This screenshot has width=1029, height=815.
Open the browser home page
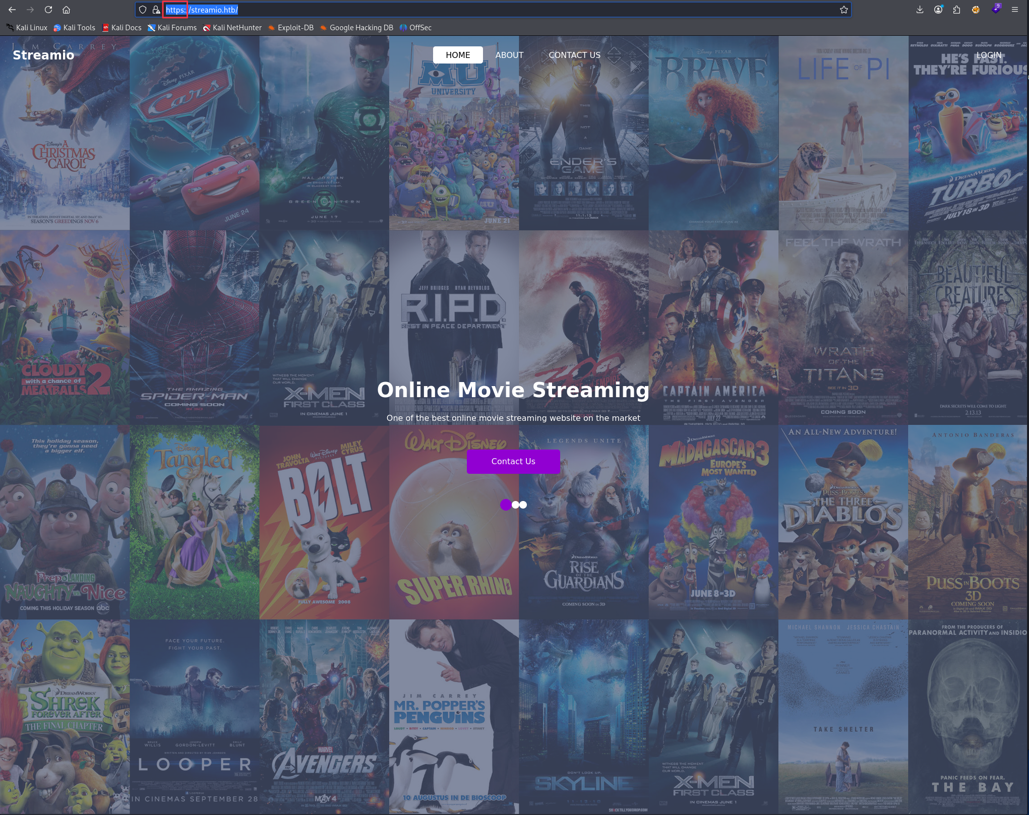(66, 10)
